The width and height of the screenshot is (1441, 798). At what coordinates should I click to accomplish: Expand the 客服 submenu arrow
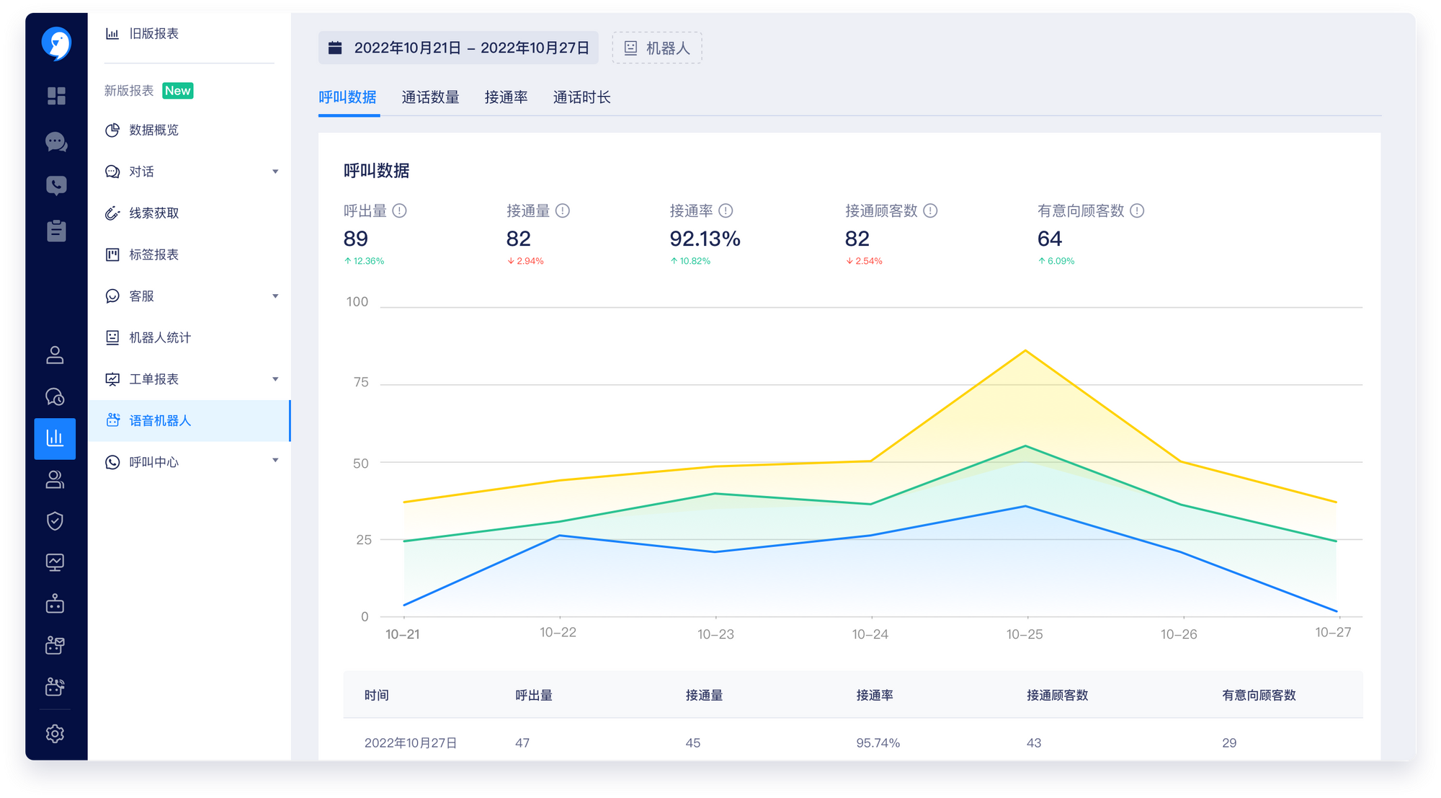point(275,296)
